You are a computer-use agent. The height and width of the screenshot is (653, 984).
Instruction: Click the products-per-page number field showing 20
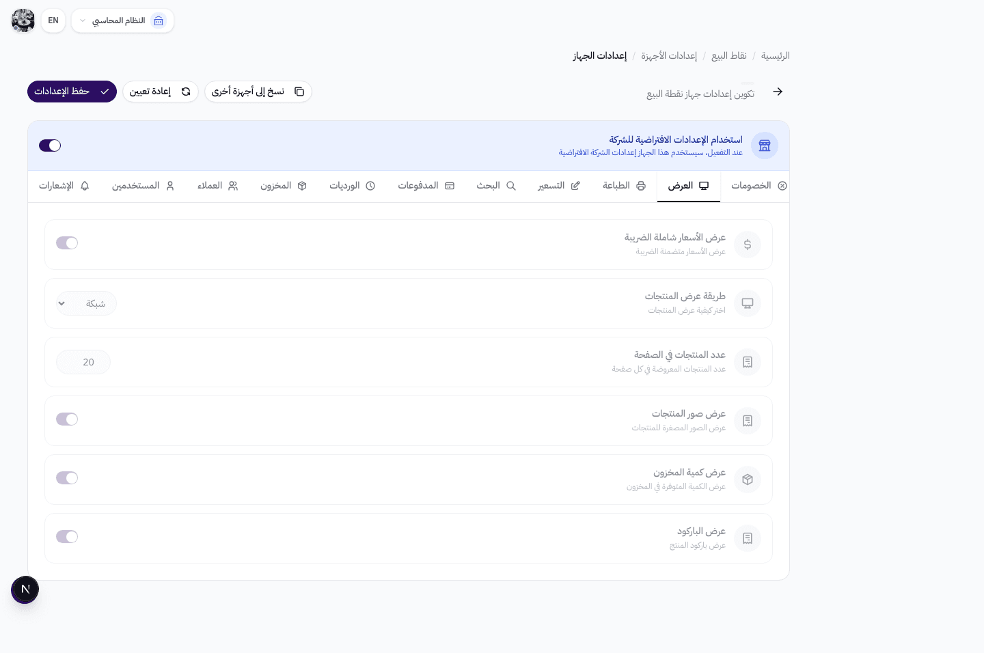[83, 362]
